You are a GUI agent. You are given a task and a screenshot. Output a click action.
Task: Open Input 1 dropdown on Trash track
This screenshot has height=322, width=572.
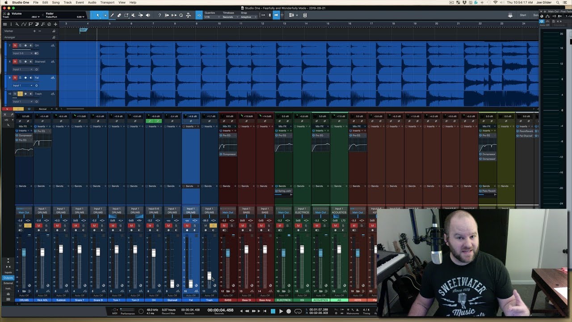(23, 102)
